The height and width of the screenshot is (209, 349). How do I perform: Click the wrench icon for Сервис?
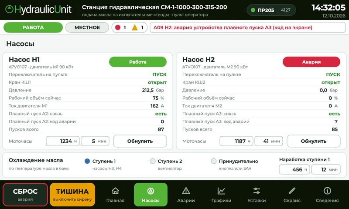[x=292, y=191]
